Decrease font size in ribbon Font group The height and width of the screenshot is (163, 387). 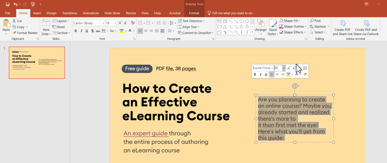[x=125, y=23]
